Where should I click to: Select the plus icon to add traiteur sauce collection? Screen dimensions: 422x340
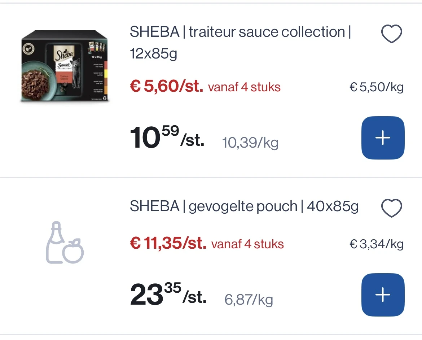383,138
